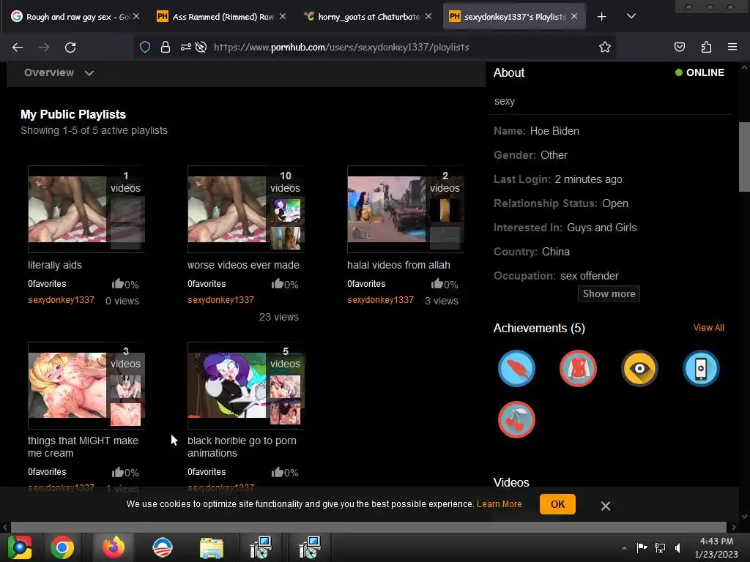Click 'Showing 1-5 of 5 active playlists' text
The image size is (750, 562).
coord(94,130)
